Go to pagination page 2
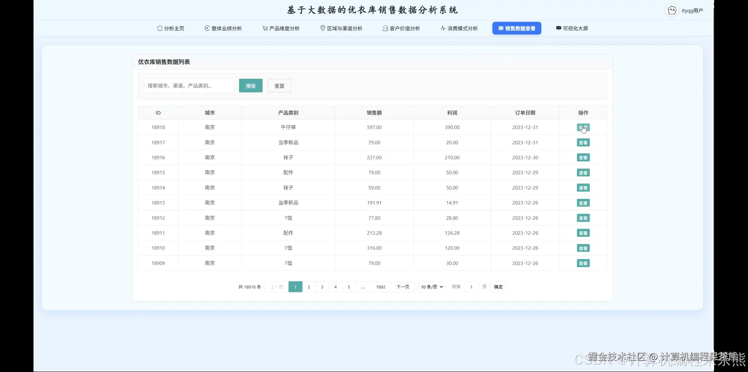The image size is (748, 372). tap(309, 287)
